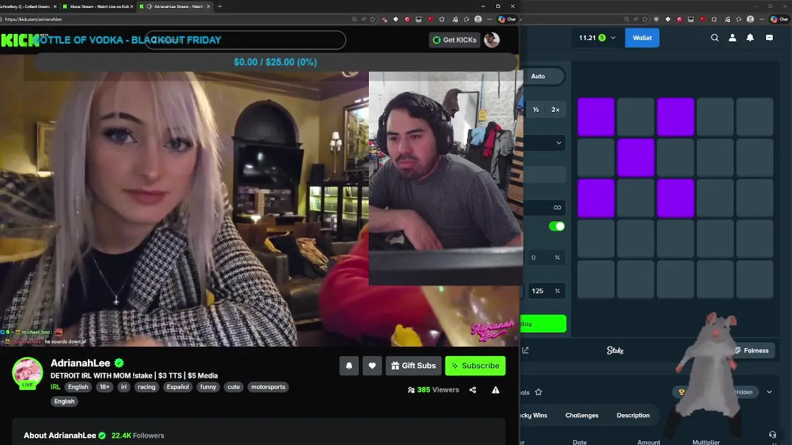Click the funny tag
Viewport: 792px width, 445px height.
[x=209, y=387]
